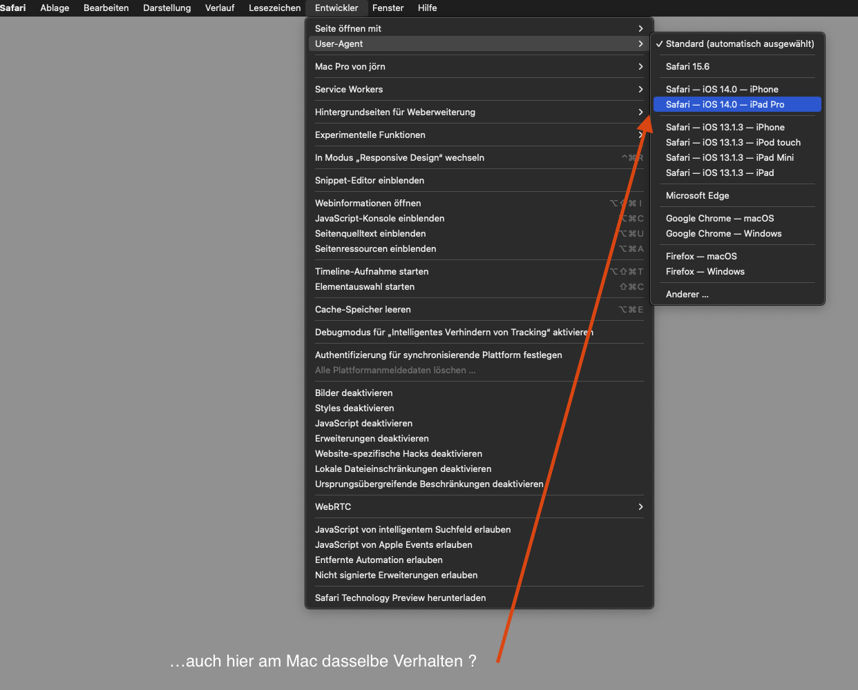
Task: Start Timeline-Aufnahme
Action: (x=479, y=271)
